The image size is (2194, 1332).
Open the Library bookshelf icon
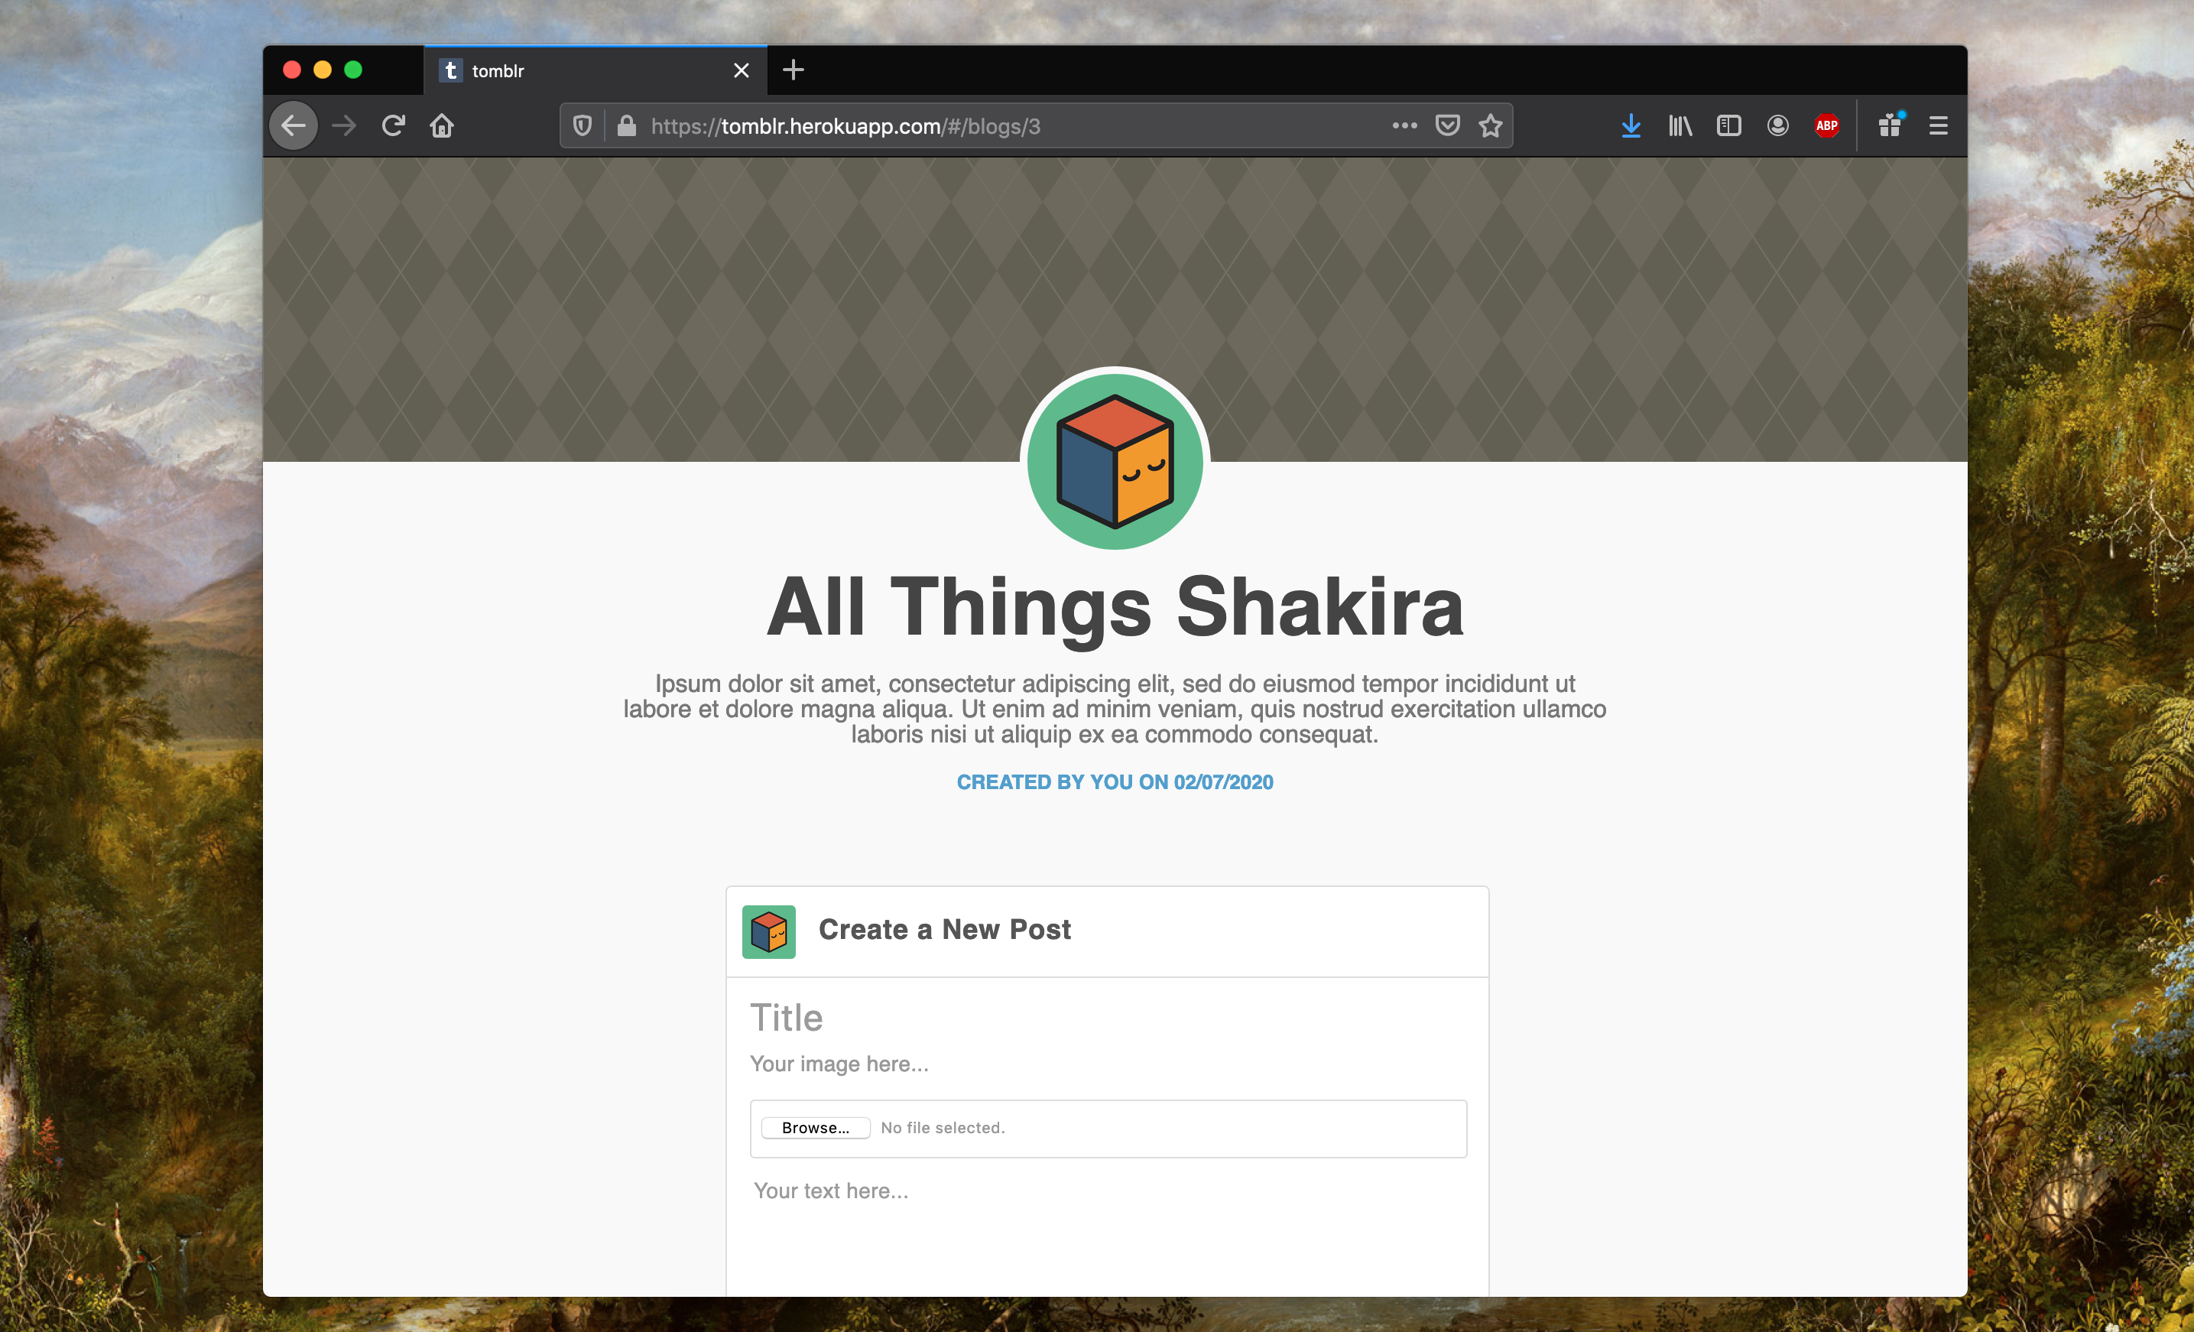coord(1680,125)
